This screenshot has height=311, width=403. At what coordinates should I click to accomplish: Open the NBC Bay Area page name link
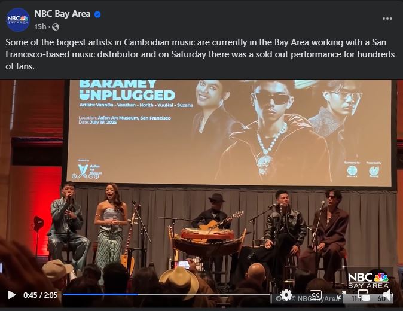point(62,14)
